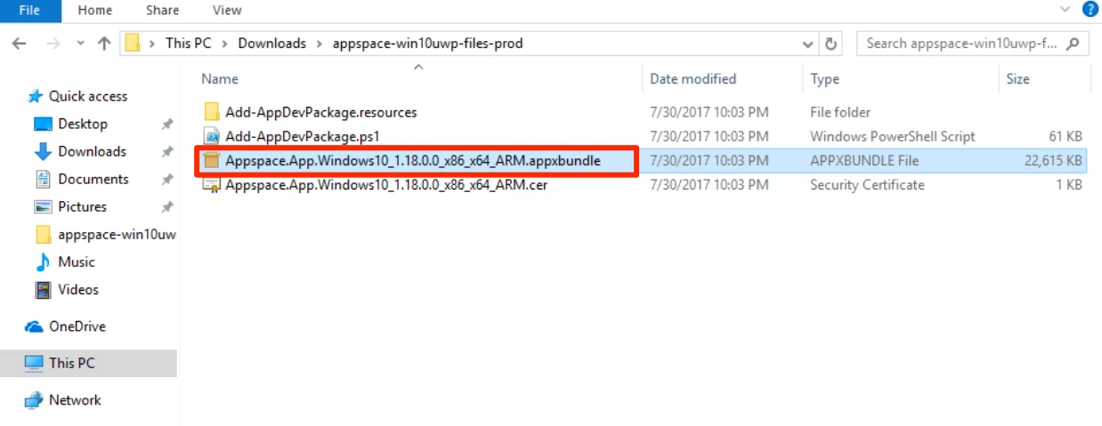Select the Appspace .appxbundle file name

pos(412,161)
